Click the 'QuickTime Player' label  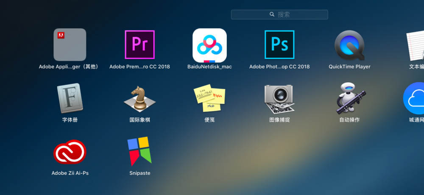349,67
